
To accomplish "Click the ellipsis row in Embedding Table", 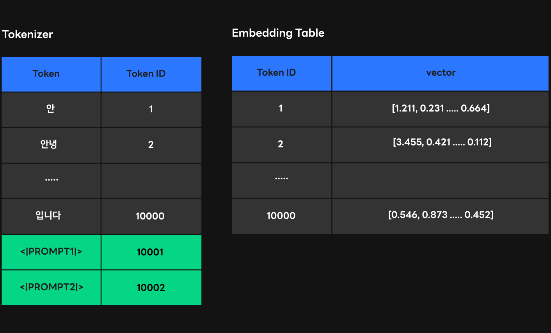I will pos(390,181).
